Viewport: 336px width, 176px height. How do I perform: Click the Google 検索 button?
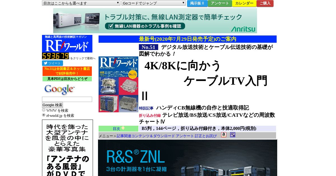(52, 105)
